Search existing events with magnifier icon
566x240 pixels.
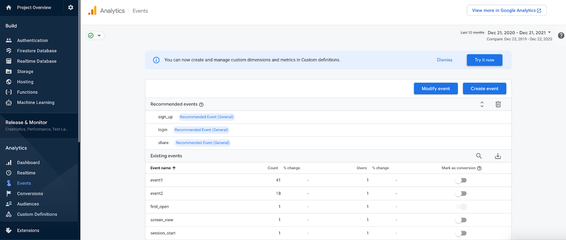click(x=479, y=156)
